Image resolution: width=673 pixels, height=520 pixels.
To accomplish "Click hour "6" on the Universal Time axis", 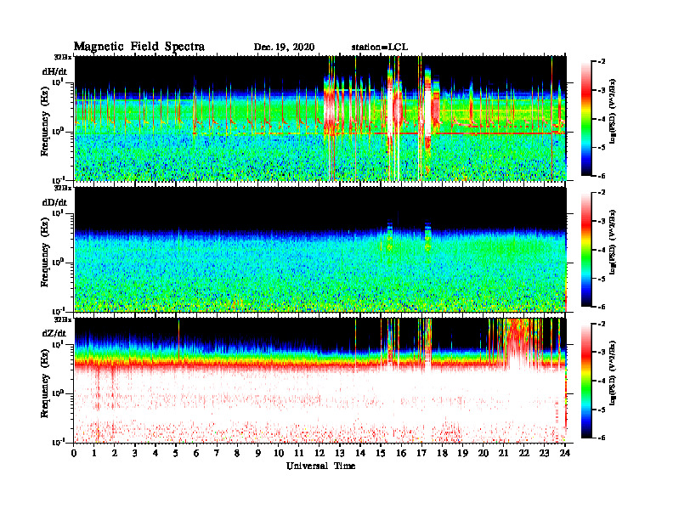I will click(196, 453).
